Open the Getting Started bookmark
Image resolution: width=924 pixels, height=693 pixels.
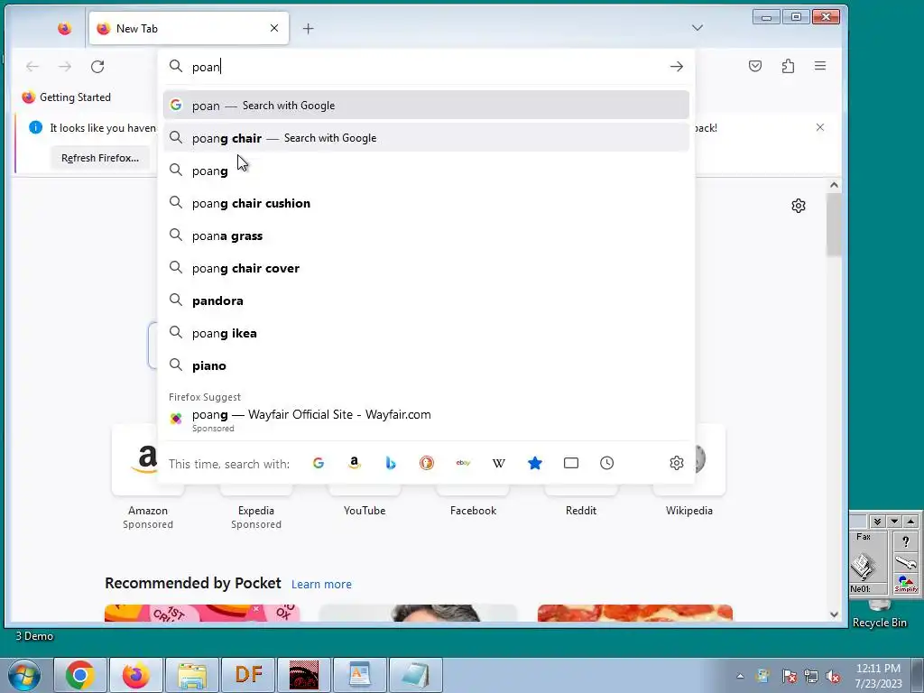pos(66,97)
